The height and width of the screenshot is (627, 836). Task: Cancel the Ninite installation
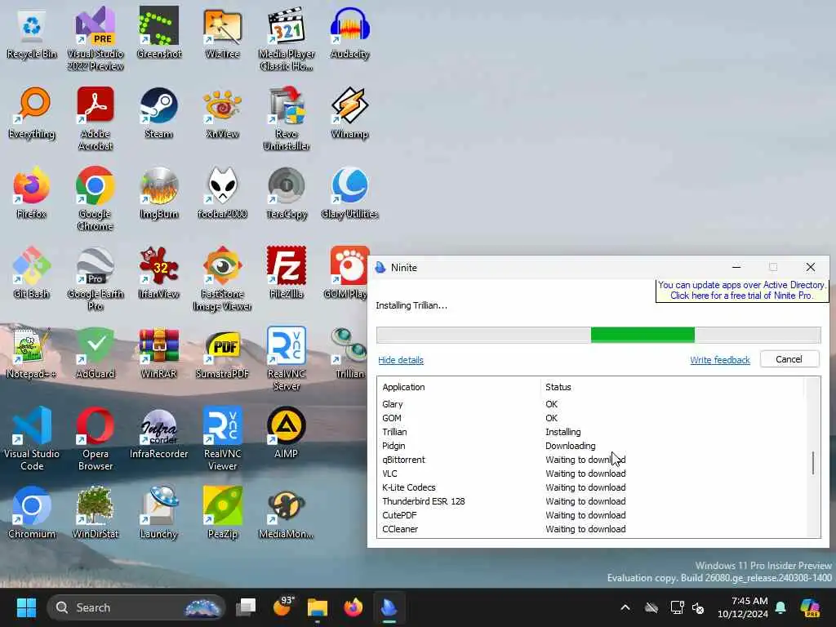789,359
